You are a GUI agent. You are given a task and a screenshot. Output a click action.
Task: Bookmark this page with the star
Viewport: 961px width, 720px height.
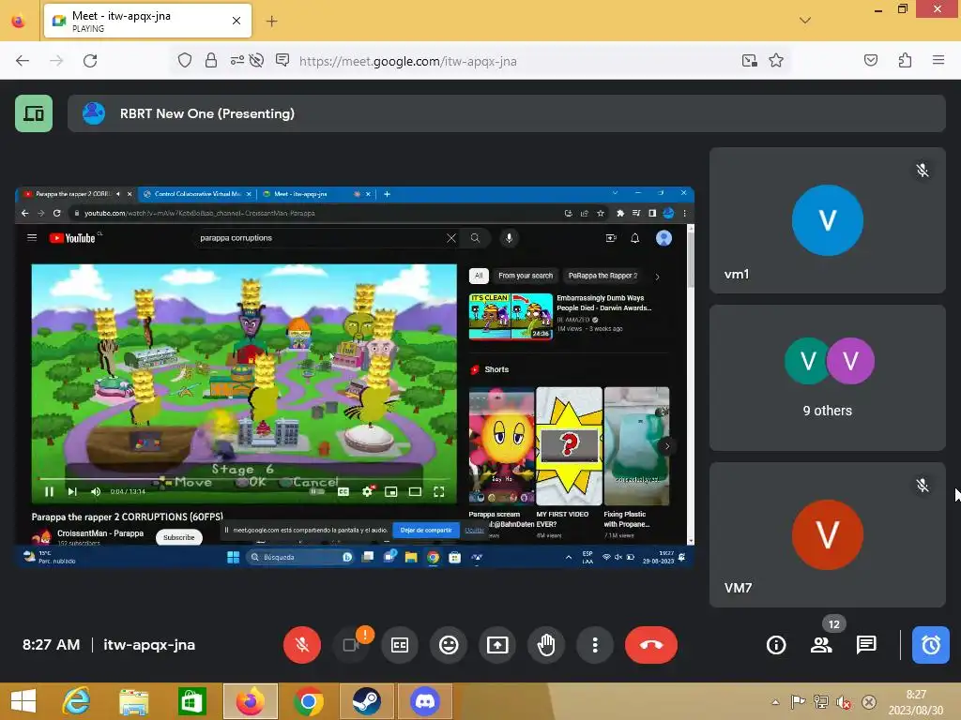click(776, 60)
